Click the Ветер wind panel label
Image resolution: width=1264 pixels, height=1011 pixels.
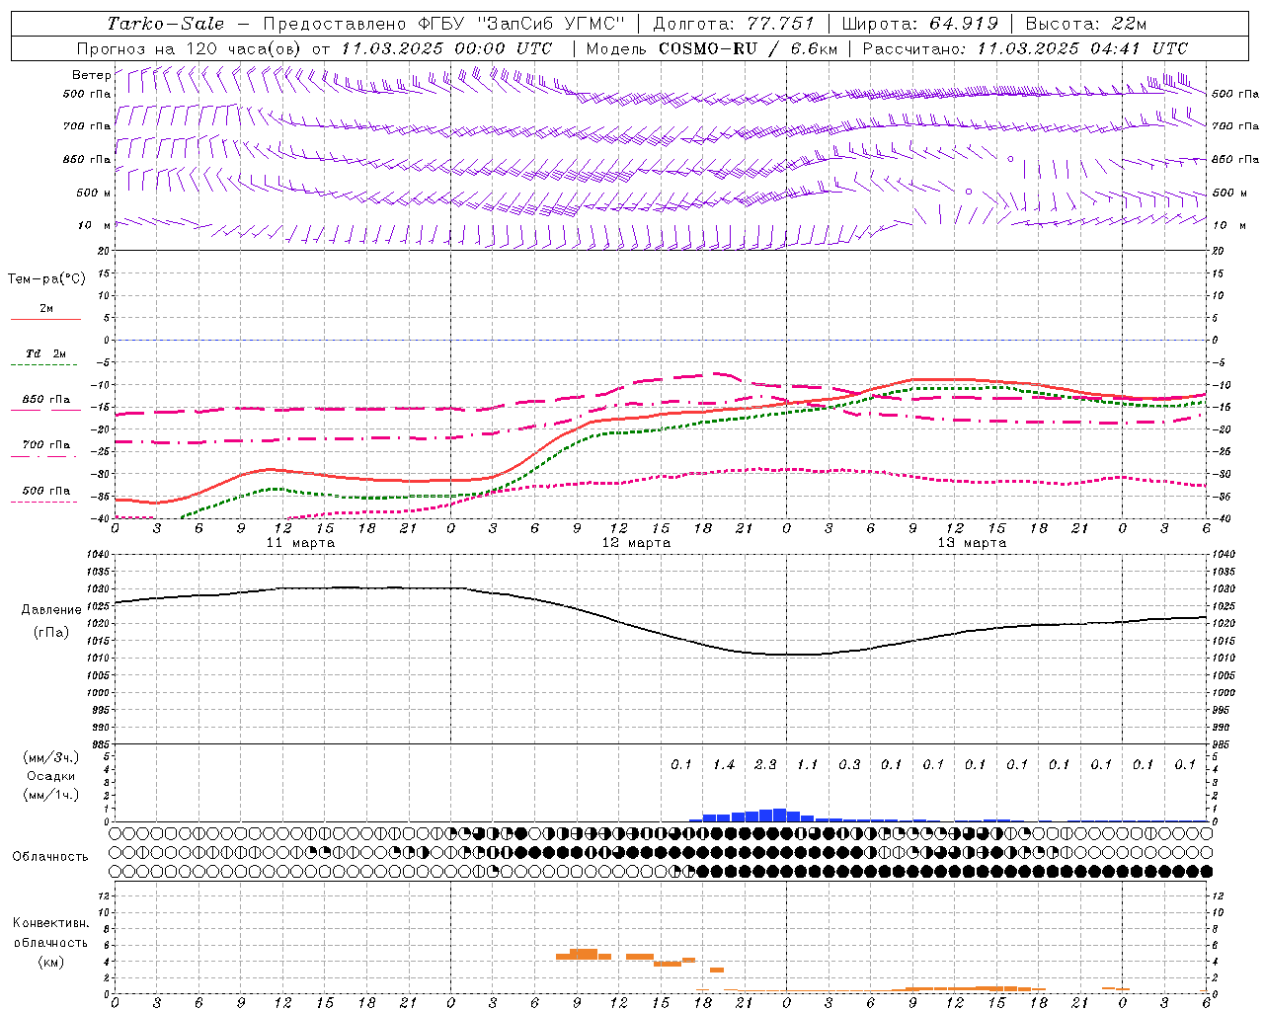(x=91, y=75)
